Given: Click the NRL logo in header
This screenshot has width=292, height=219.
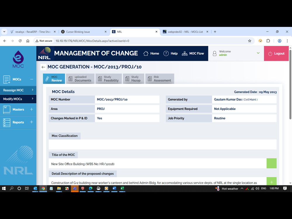Looking at the screenshot, I should tap(44, 54).
